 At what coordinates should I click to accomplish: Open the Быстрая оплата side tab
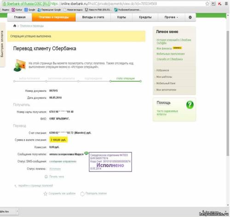coord(2,45)
